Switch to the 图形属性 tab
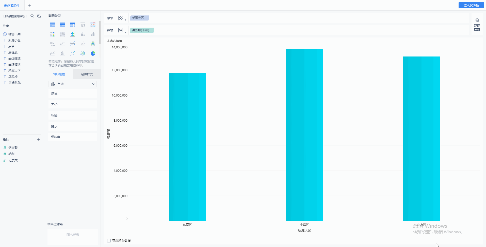This screenshot has height=247, width=486. 59,74
